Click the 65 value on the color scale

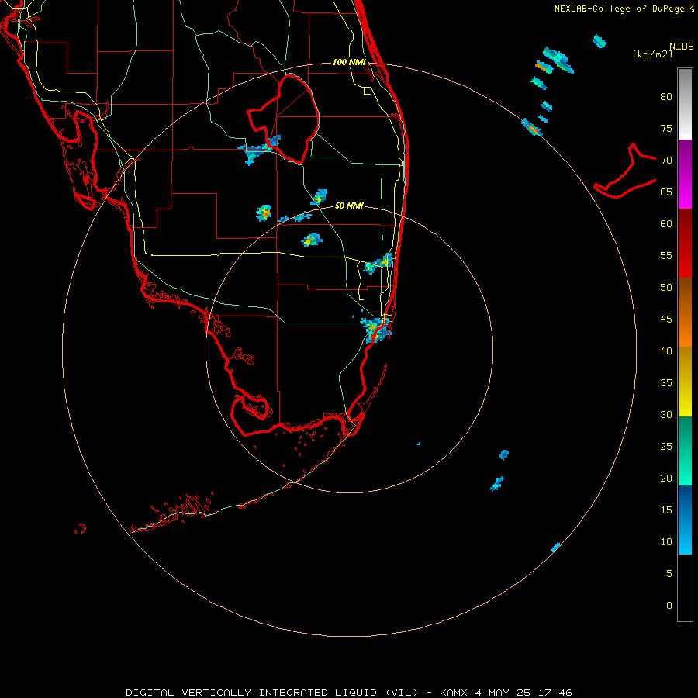pos(666,192)
